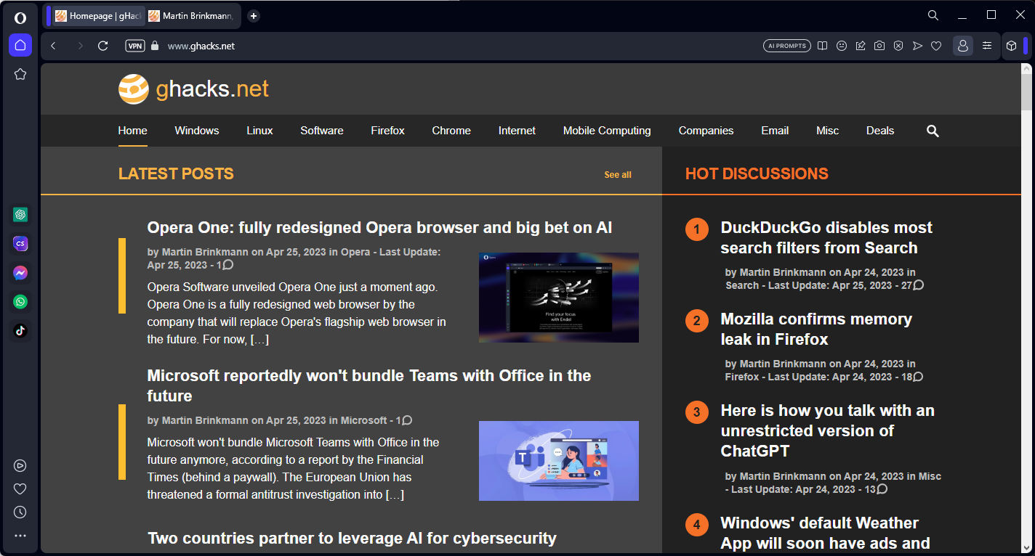The height and width of the screenshot is (556, 1035).
Task: Open the Opera One article thumbnail
Action: (558, 297)
